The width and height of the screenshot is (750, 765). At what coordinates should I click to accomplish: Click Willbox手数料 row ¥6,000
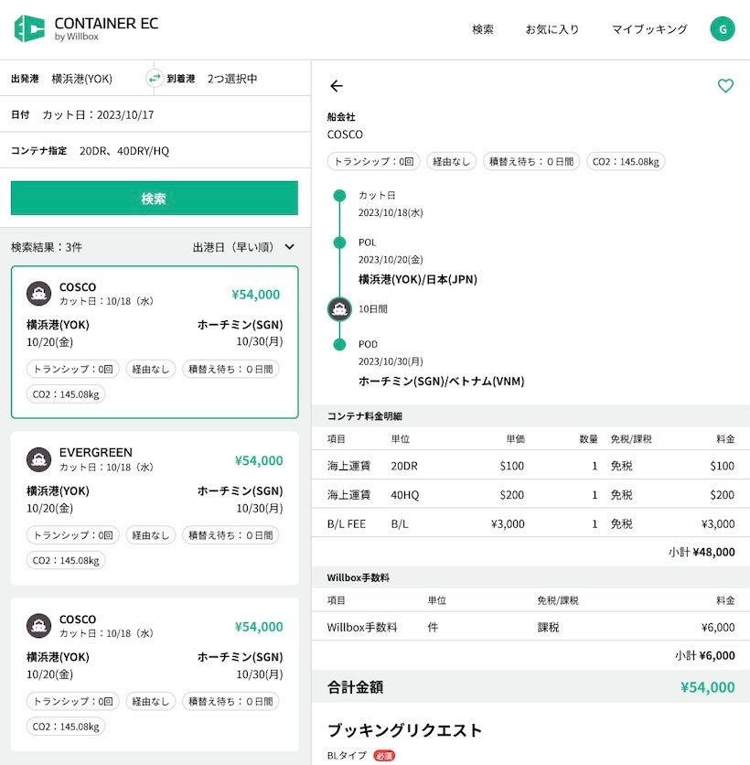(718, 627)
